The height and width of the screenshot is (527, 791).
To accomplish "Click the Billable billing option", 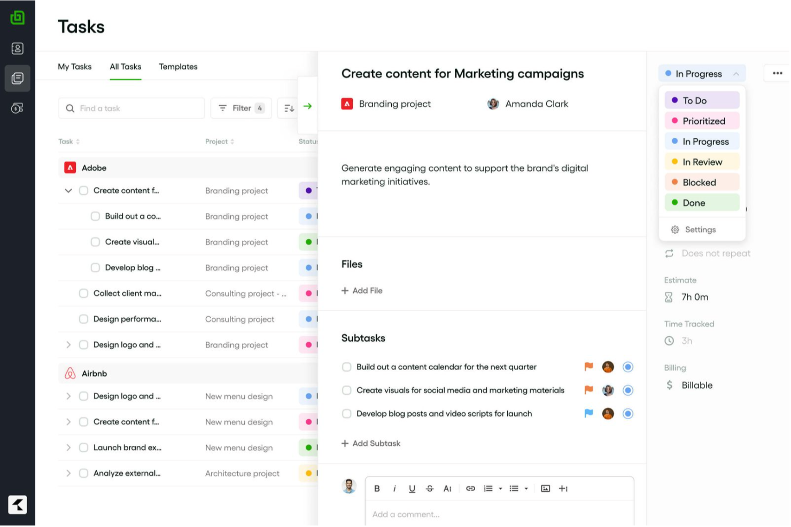I will (697, 385).
